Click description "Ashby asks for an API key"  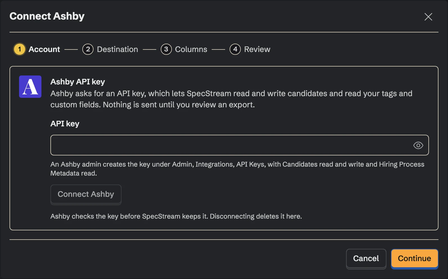[98, 93]
